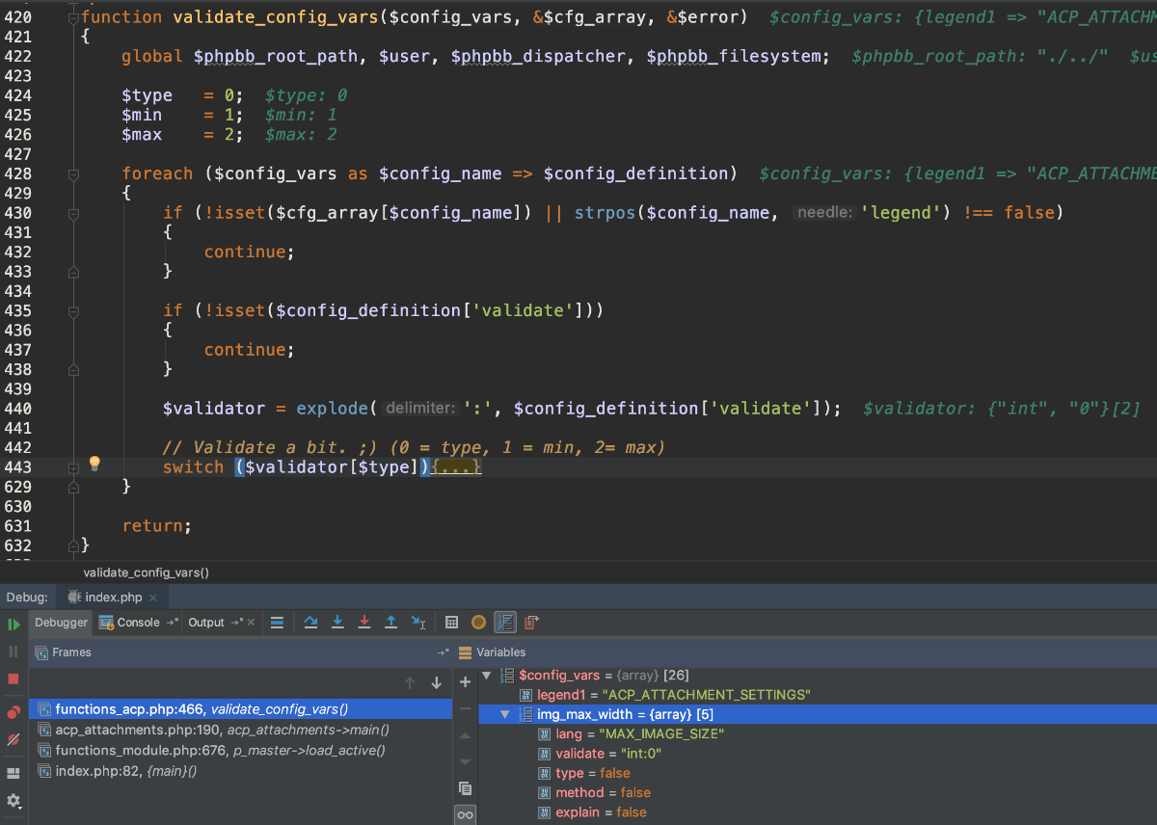The height and width of the screenshot is (825, 1157).
Task: Toggle the watches glasses icon in Variables
Action: pos(466,814)
